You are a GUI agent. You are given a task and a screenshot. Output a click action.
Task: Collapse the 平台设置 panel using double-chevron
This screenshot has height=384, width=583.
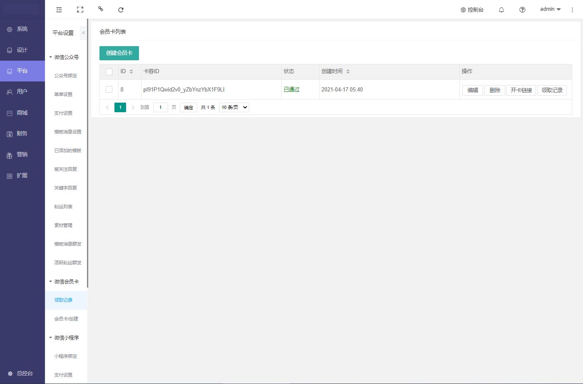click(83, 33)
